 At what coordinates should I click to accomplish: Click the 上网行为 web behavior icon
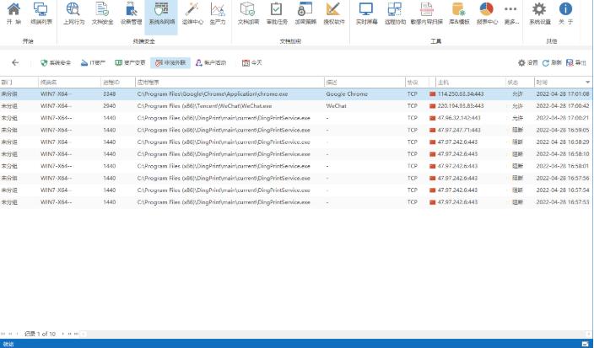point(73,12)
